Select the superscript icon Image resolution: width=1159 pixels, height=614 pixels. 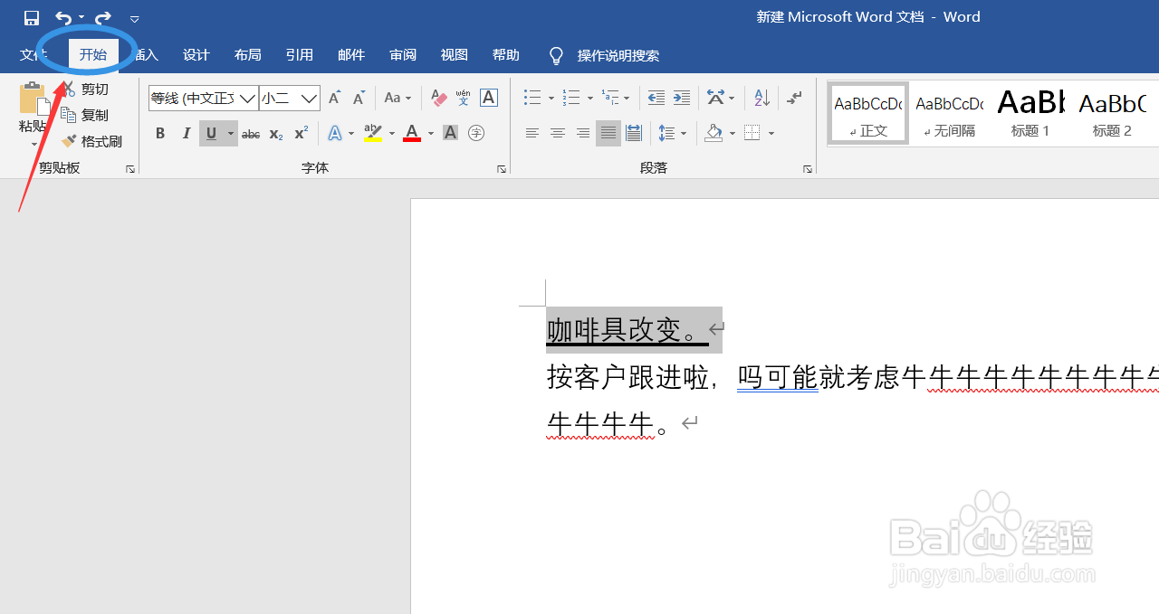click(x=299, y=133)
